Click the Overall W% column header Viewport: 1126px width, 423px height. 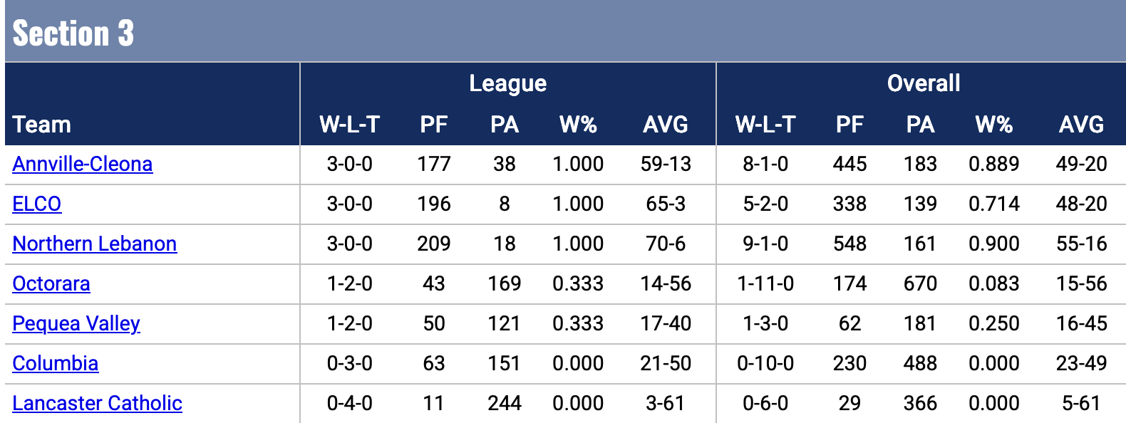(993, 125)
